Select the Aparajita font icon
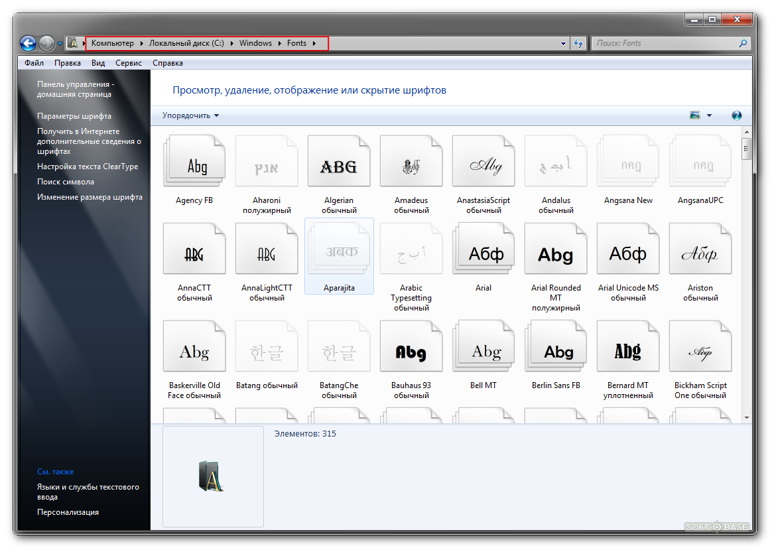 pyautogui.click(x=339, y=249)
